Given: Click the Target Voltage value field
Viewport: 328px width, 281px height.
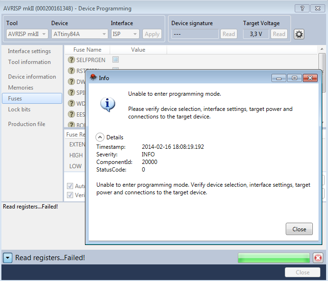Looking at the screenshot, I should pos(256,34).
